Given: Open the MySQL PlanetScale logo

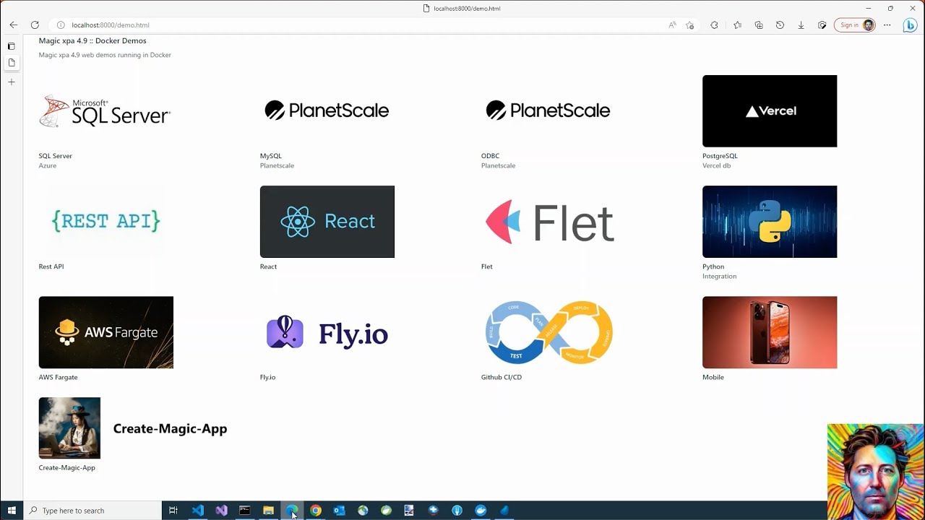Looking at the screenshot, I should pyautogui.click(x=327, y=110).
